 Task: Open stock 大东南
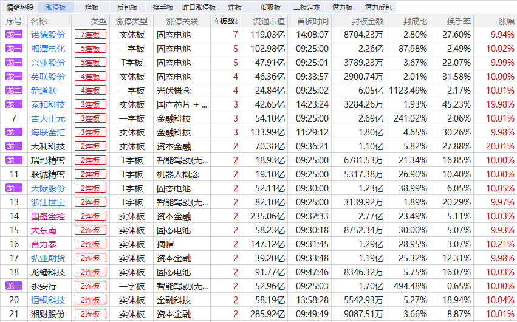pyautogui.click(x=44, y=230)
